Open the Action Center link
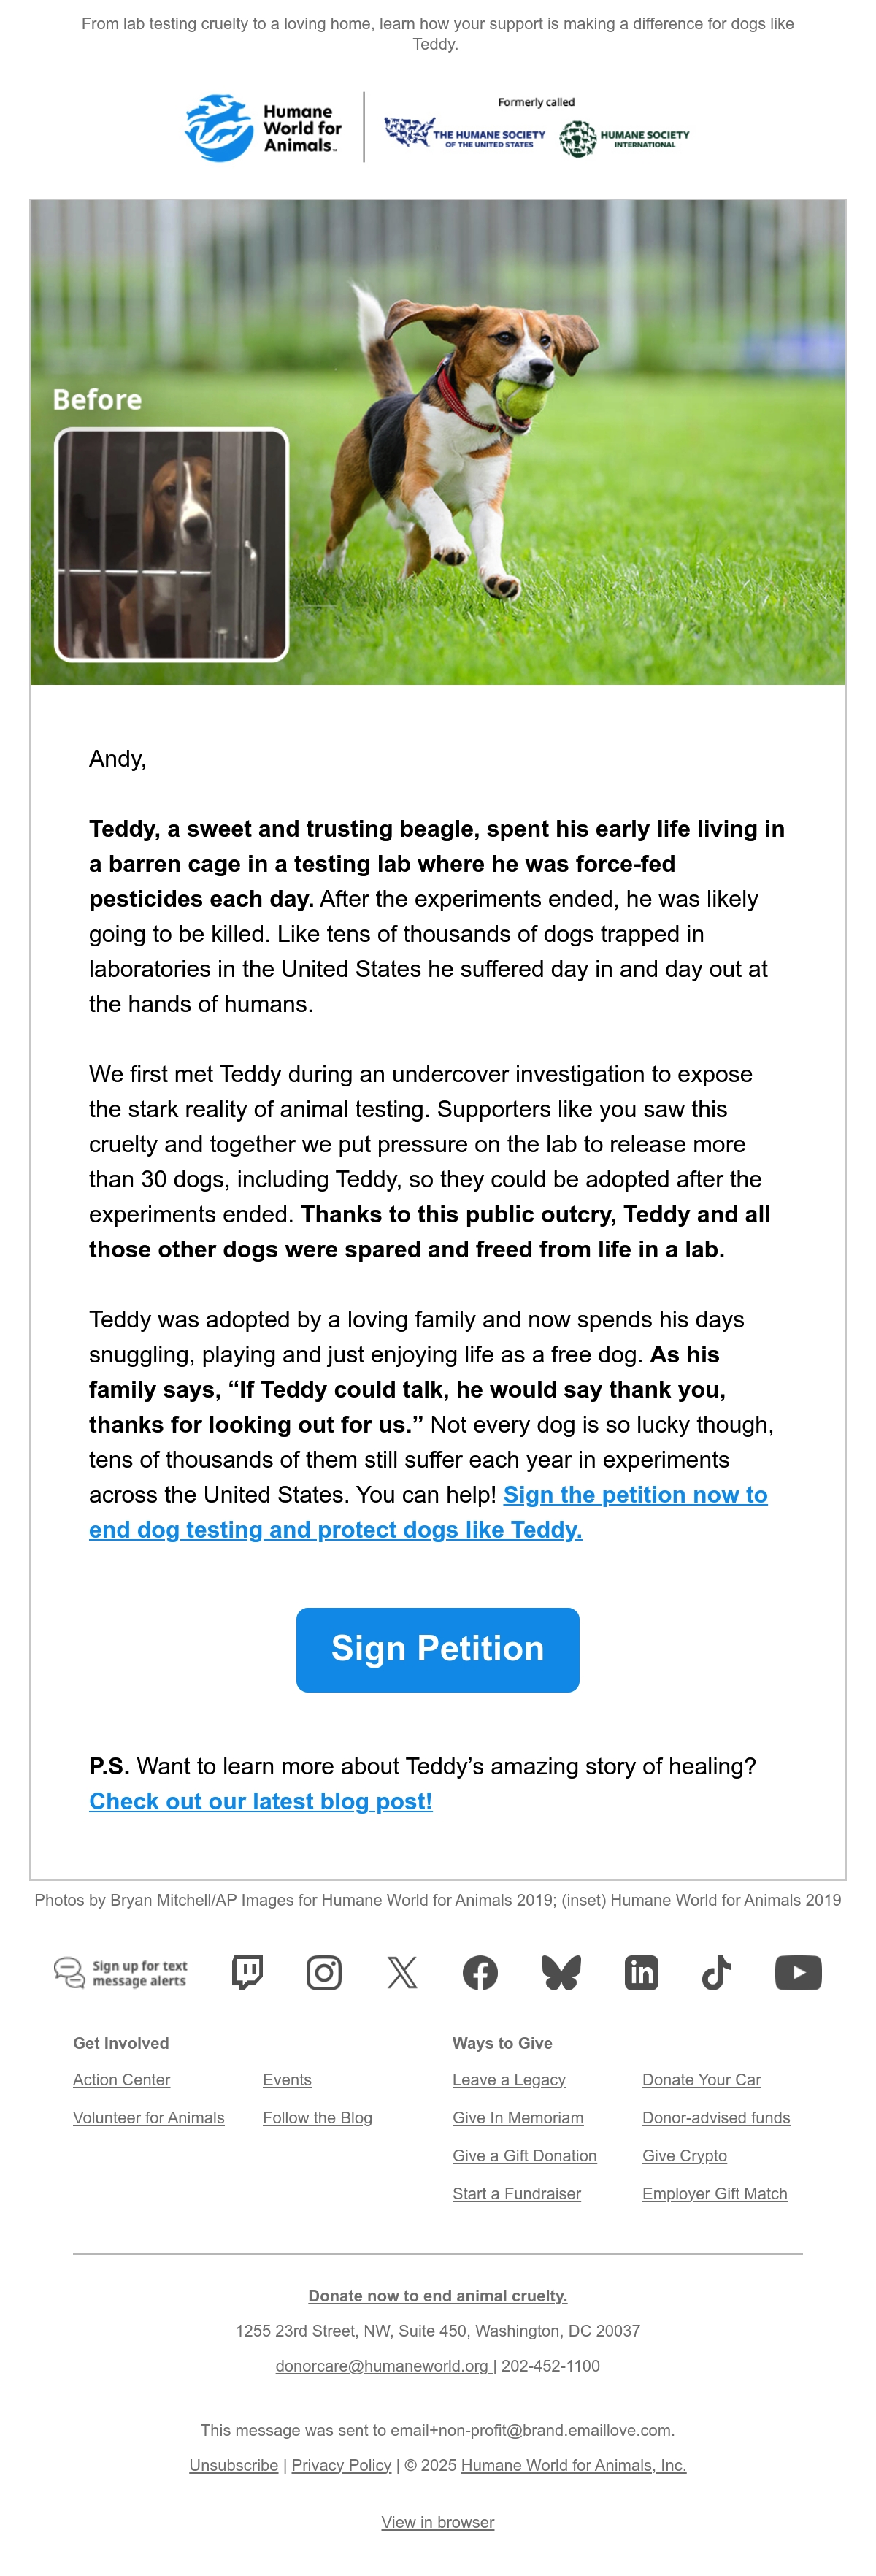The height and width of the screenshot is (2576, 876). (x=122, y=2079)
